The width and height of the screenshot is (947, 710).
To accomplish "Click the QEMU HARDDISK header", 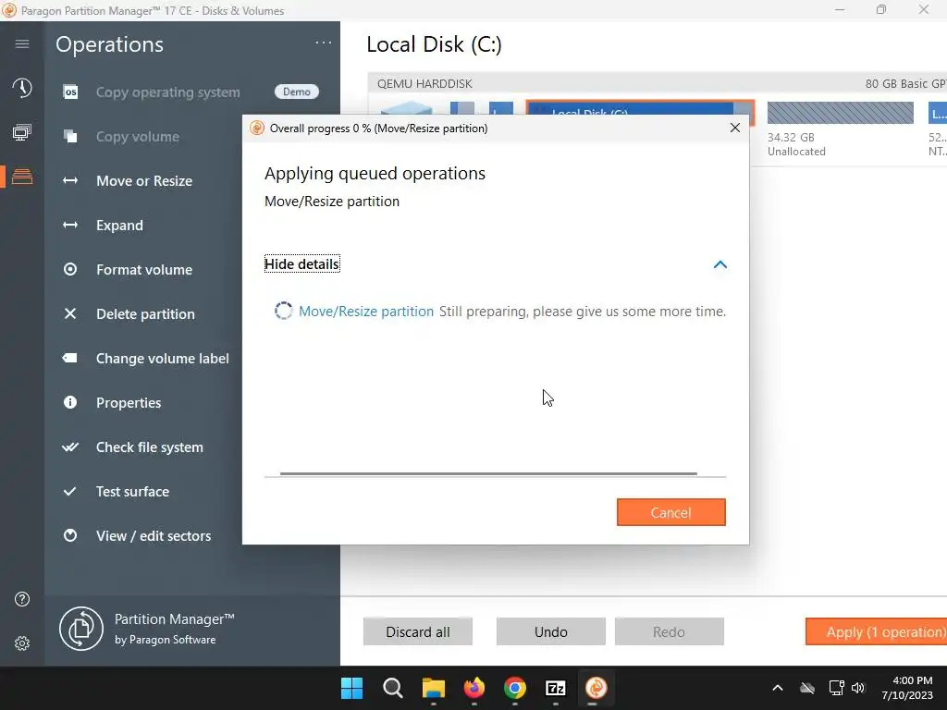I will (658, 83).
